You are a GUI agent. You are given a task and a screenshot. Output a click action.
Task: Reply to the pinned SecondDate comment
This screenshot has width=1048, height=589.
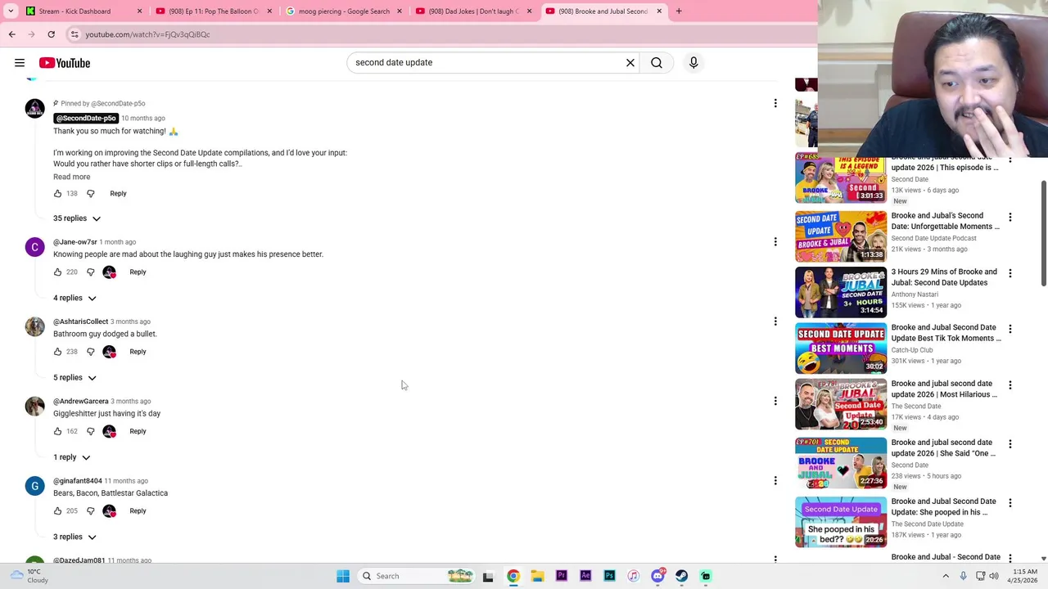[x=118, y=194]
